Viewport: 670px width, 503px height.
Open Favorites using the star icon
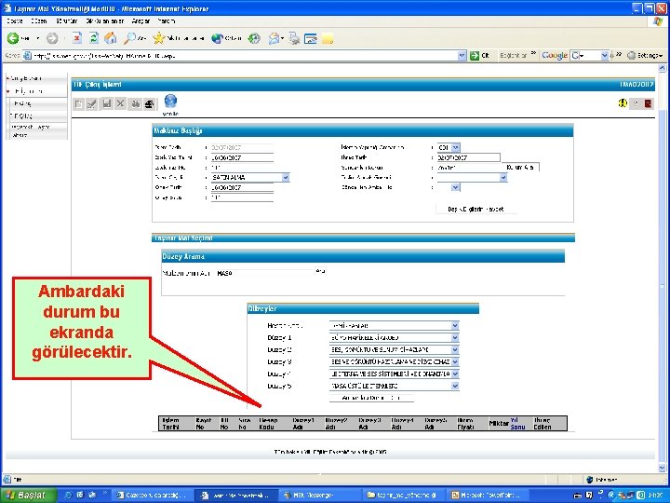click(158, 38)
